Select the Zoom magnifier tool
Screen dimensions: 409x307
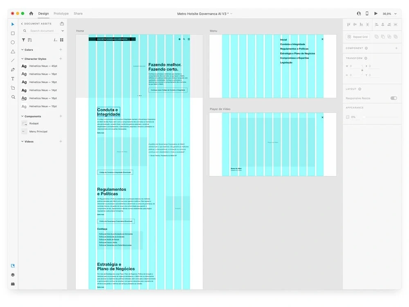point(13,97)
